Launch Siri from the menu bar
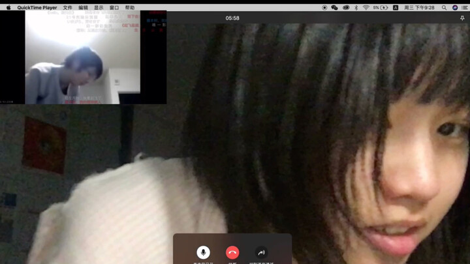Viewport: 470px width, 264px height. (x=455, y=7)
